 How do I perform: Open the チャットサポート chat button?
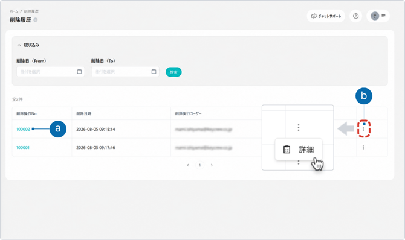326,16
